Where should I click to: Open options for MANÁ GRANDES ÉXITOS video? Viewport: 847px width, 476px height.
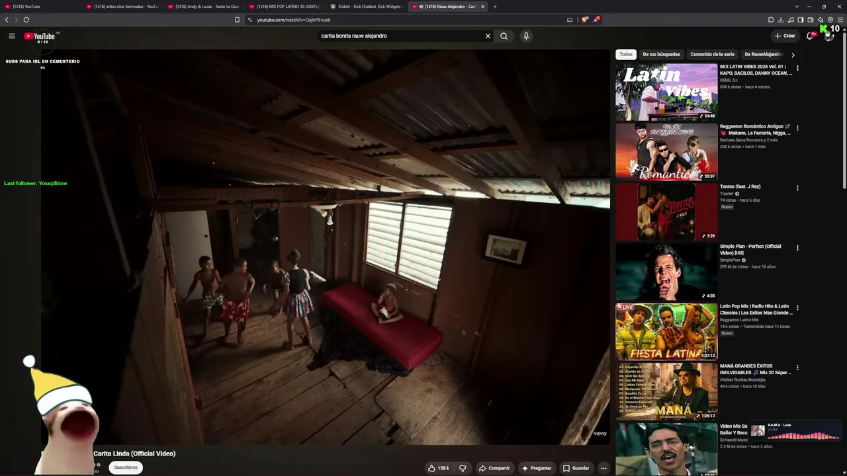click(x=797, y=368)
